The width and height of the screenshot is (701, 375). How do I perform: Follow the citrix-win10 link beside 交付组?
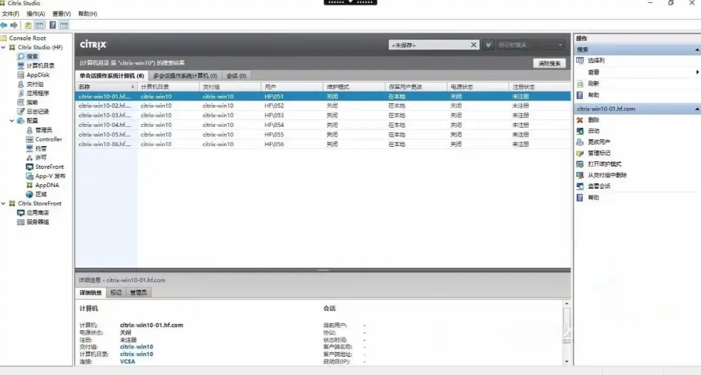(x=136, y=347)
